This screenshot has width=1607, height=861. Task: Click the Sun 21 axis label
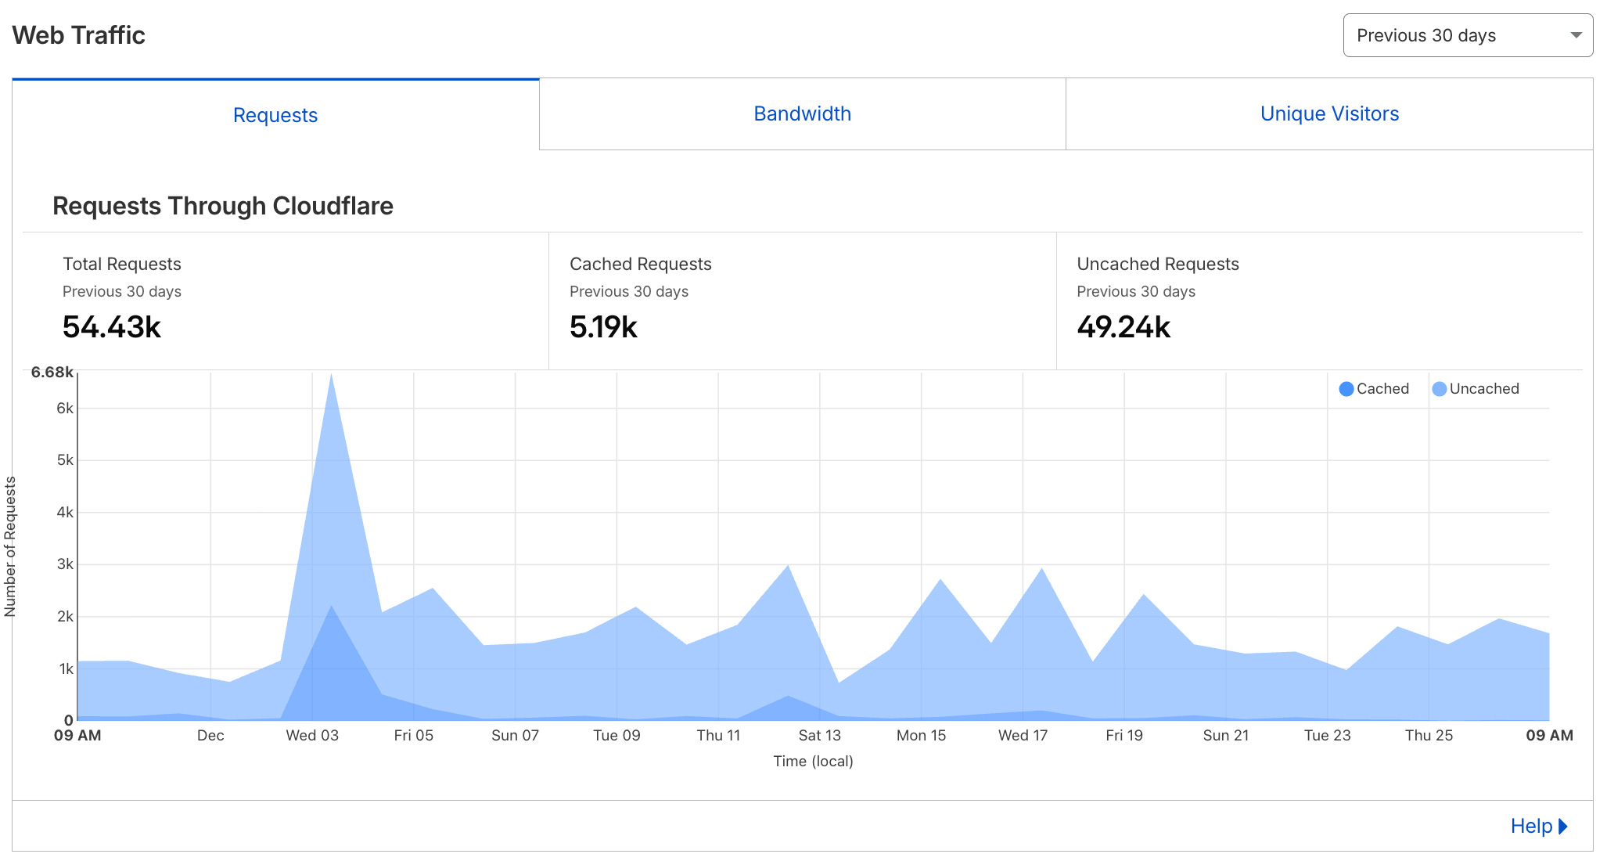tap(1226, 735)
